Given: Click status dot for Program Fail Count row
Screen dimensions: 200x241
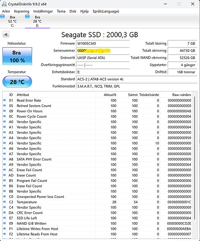Looking at the screenshot, I should pos(5,181).
